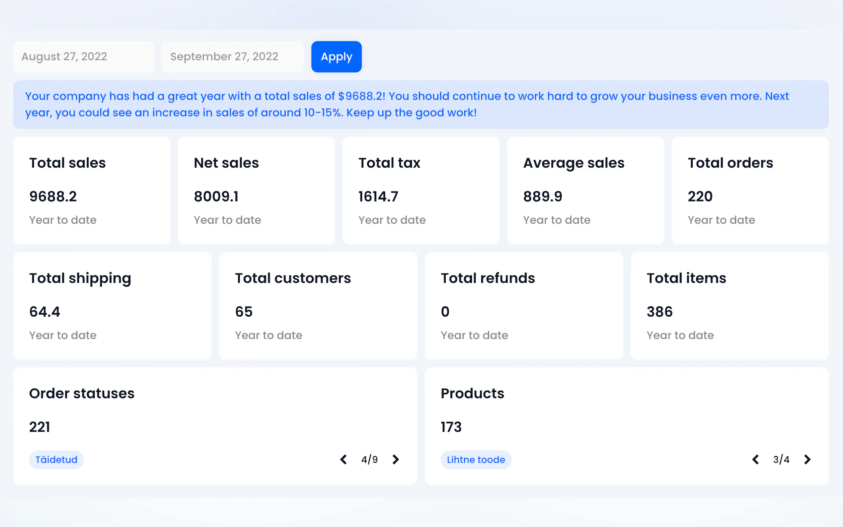Go to next product in Products card
Screen dimensions: 843x527
tap(807, 459)
